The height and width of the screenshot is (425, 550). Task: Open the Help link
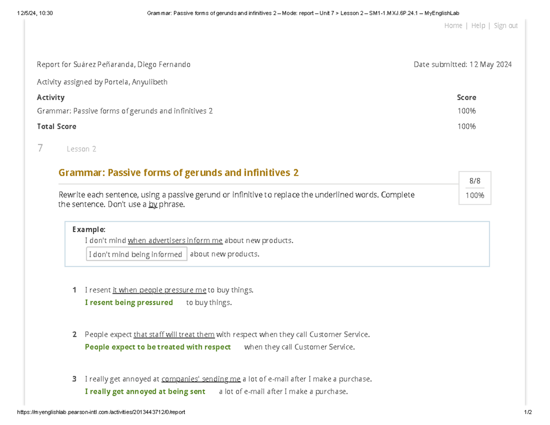(x=478, y=26)
